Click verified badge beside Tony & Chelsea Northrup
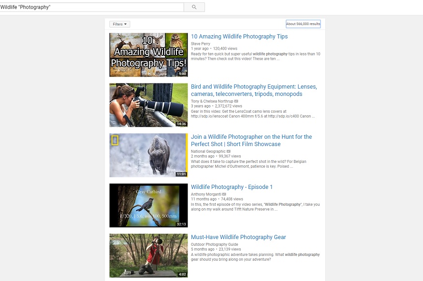The image size is (423, 281). pos(236,101)
